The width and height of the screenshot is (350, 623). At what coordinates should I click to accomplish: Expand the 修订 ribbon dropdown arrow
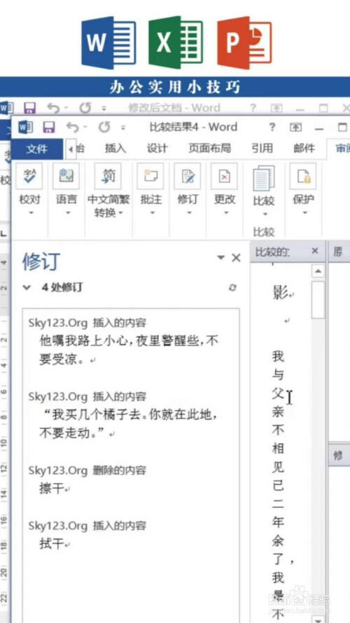(188, 213)
